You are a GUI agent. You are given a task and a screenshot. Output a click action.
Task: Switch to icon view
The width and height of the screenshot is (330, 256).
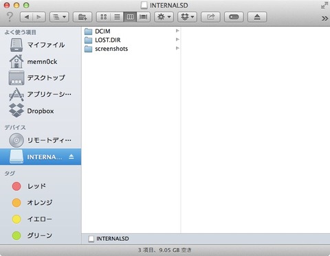coord(103,17)
